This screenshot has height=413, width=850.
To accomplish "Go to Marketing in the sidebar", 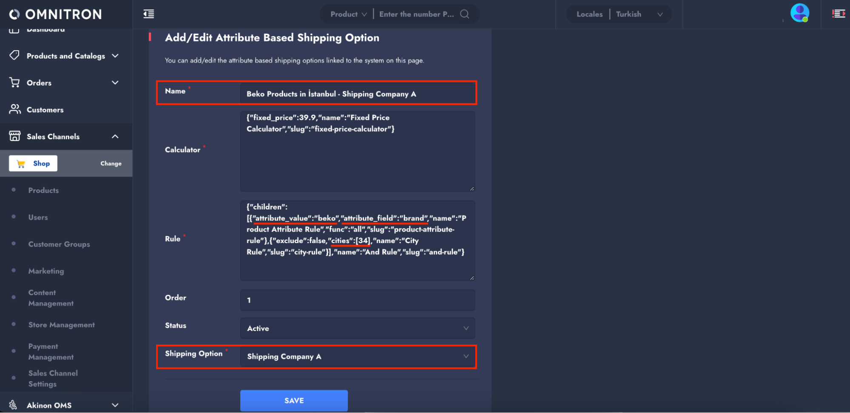I will coord(46,271).
